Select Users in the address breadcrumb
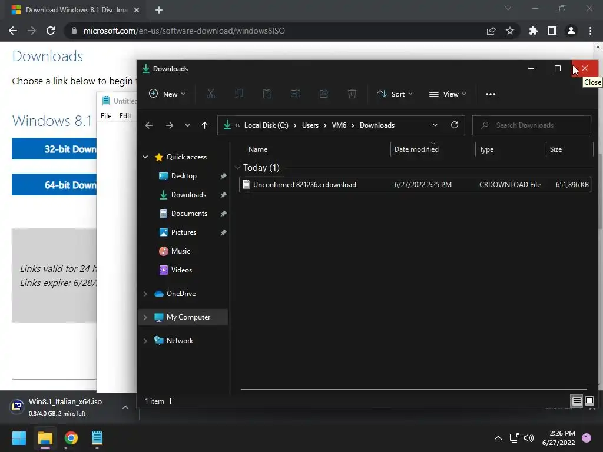This screenshot has height=452, width=603. click(310, 125)
